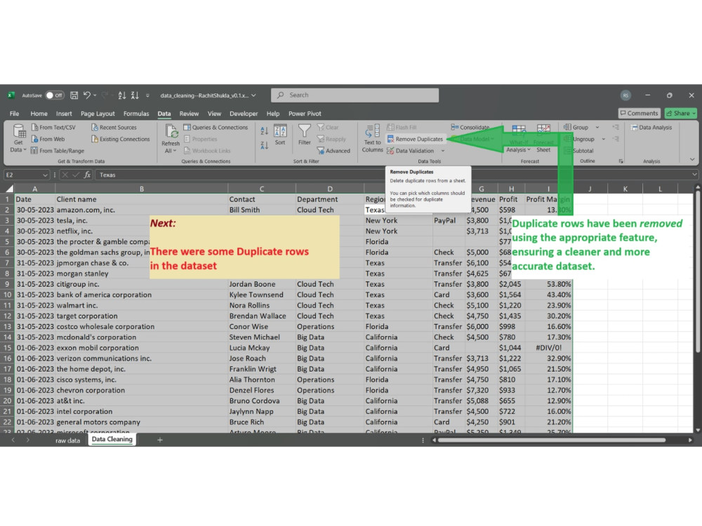
Task: Click From Web import option
Action: pos(48,139)
